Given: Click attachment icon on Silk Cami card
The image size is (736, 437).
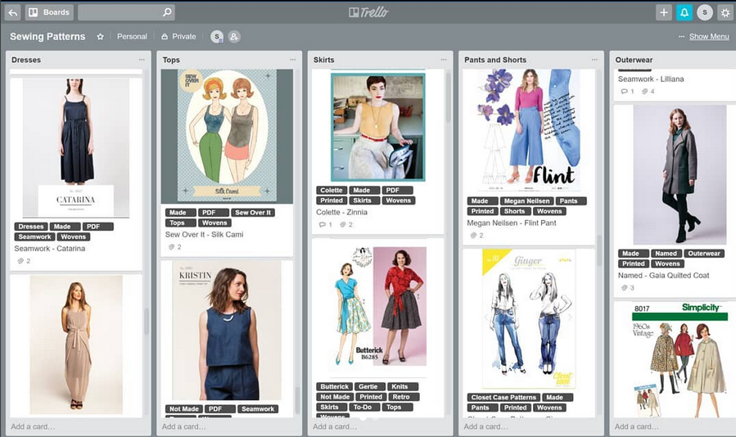Looking at the screenshot, I should point(171,247).
